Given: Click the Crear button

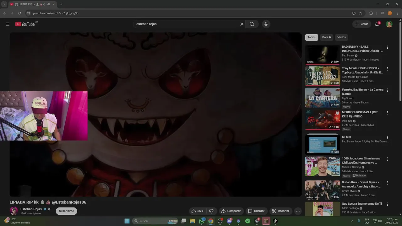Looking at the screenshot, I should click(x=361, y=24).
